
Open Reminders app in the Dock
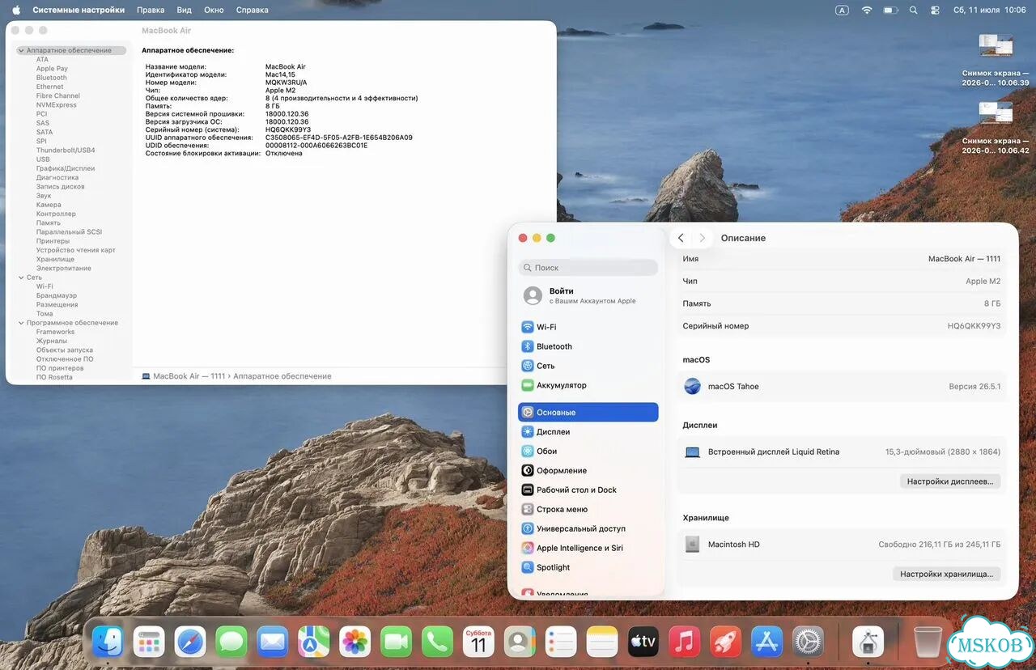click(x=561, y=642)
